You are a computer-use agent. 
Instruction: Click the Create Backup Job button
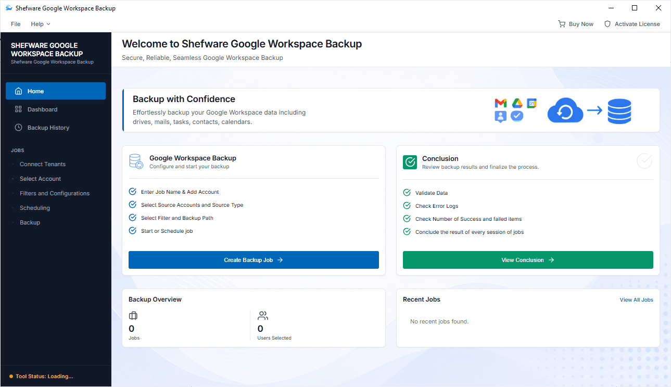pyautogui.click(x=254, y=260)
